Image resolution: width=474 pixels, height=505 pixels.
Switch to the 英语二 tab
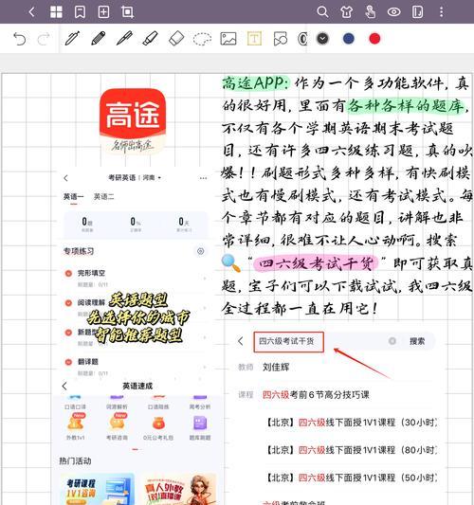pos(103,197)
